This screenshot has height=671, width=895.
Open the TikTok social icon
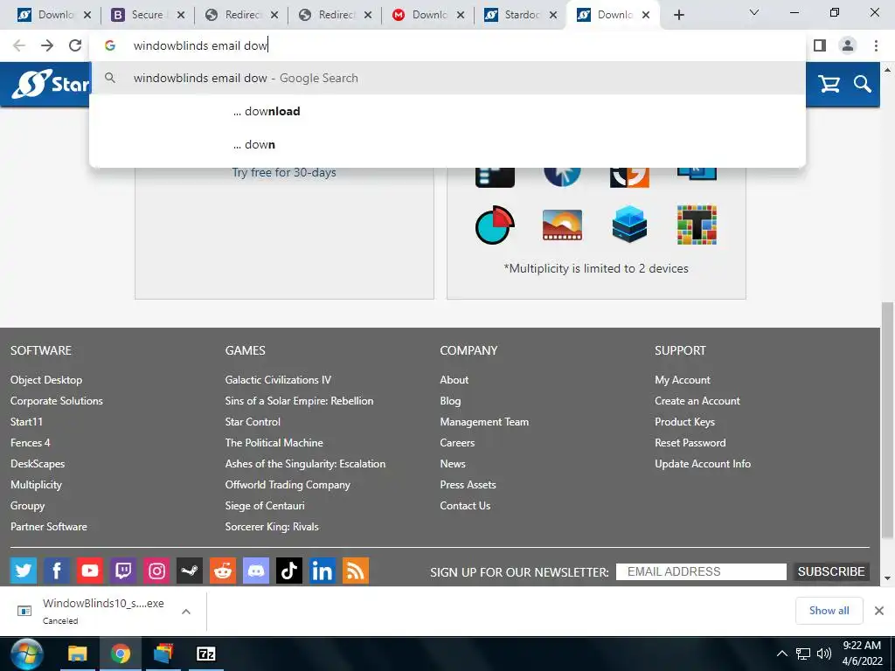pyautogui.click(x=288, y=571)
